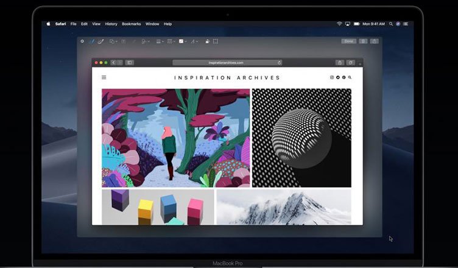Open the dotted sphere image thumbnail
458x268 pixels.
point(301,138)
